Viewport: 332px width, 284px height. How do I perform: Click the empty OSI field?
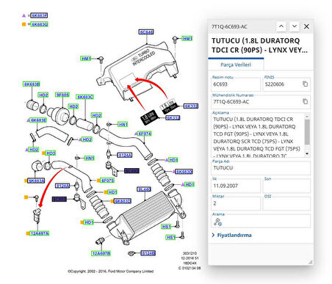click(286, 203)
